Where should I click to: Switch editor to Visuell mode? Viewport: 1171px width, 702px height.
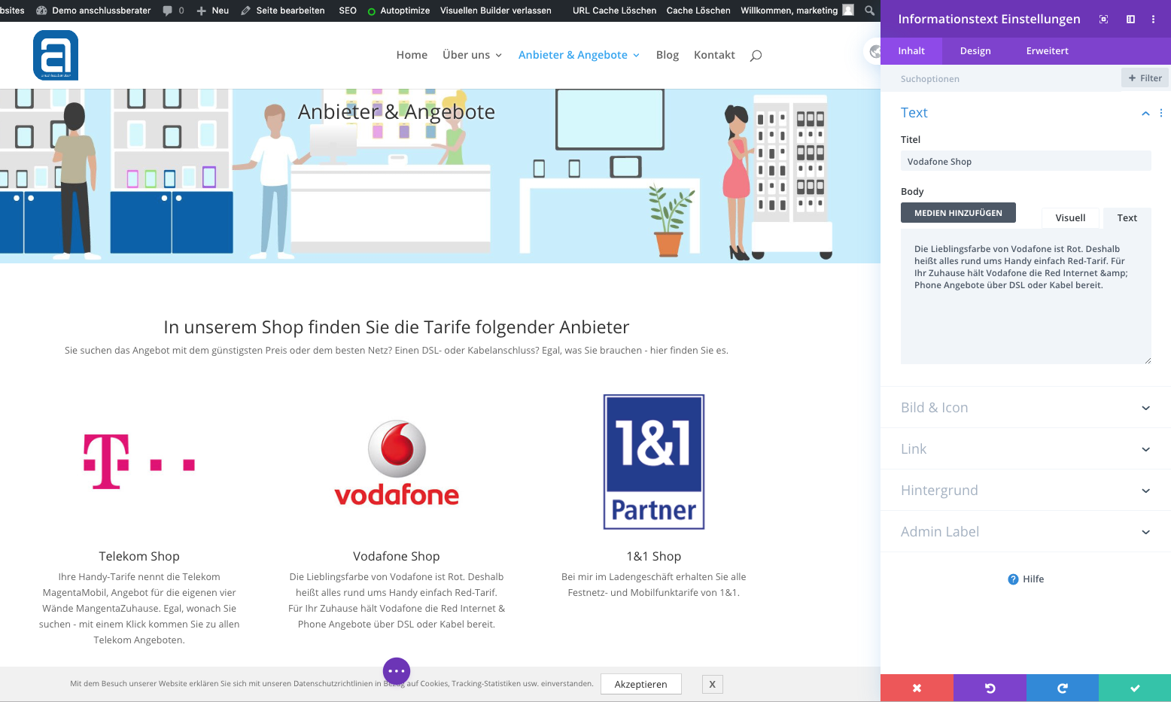(x=1070, y=217)
